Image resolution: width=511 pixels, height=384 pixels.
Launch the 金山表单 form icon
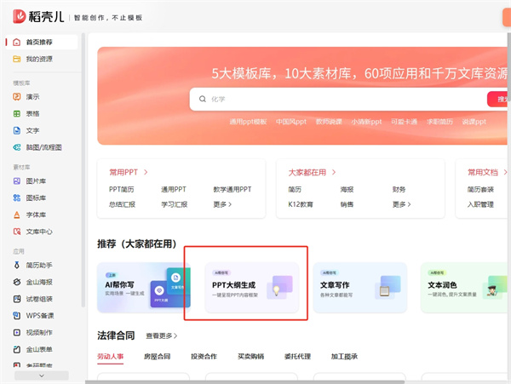click(x=17, y=349)
